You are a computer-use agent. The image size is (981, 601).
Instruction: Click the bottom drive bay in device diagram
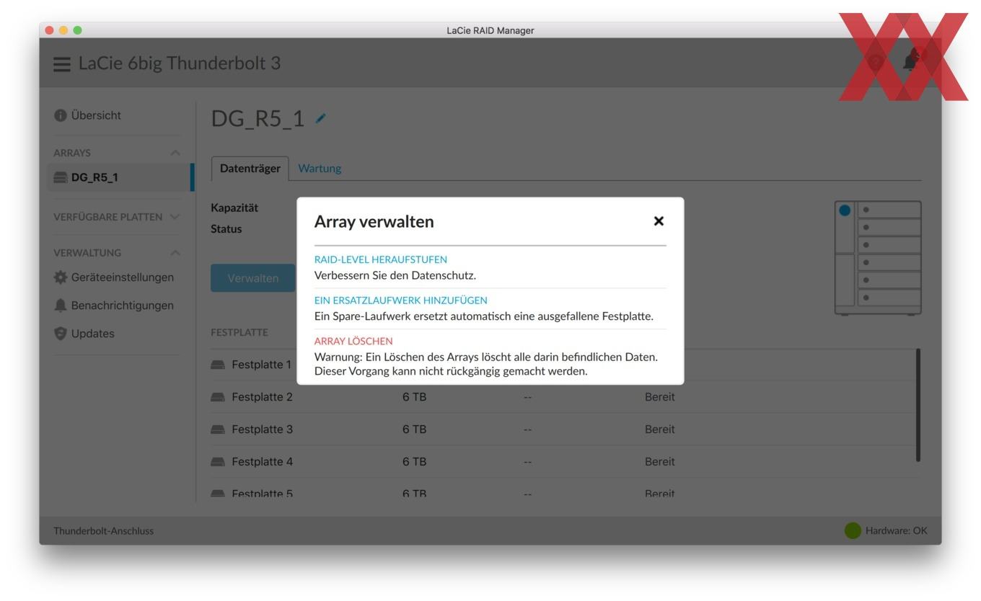889,297
